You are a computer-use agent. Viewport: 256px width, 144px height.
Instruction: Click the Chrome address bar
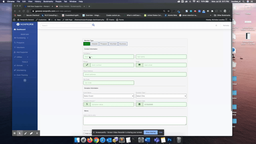(98, 11)
